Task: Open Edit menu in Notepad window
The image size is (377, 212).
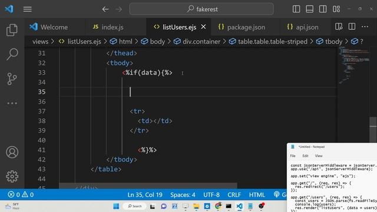Action: (305, 155)
